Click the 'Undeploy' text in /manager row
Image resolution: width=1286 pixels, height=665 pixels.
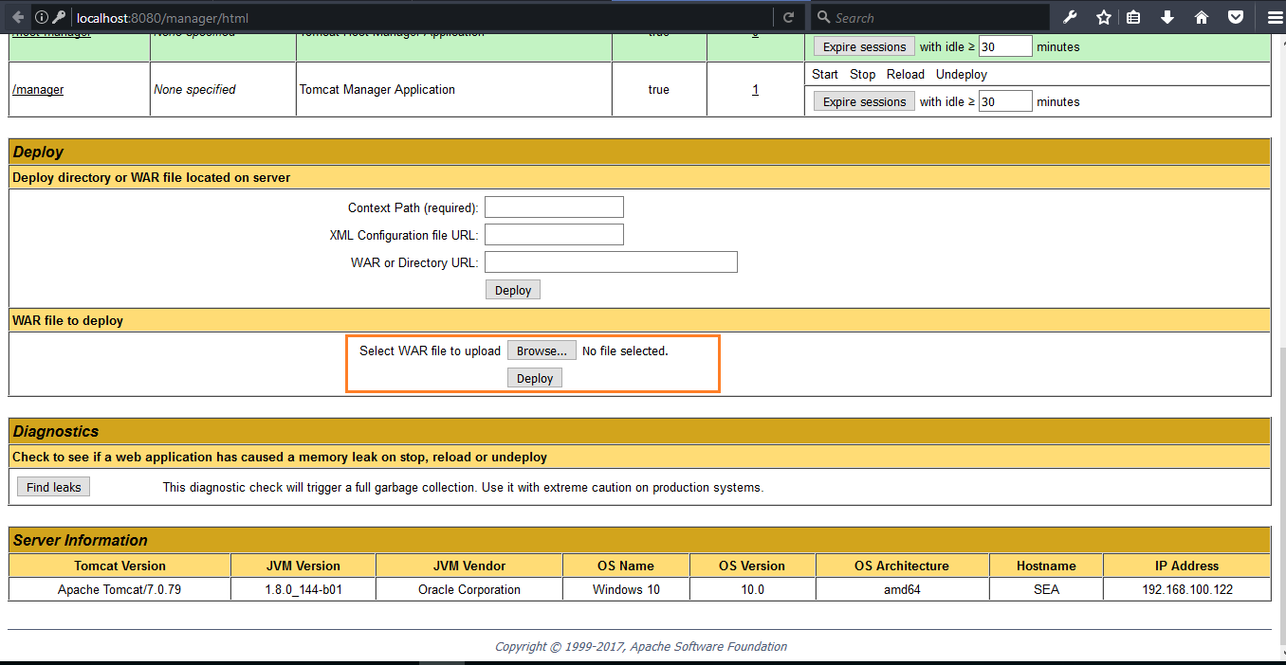click(961, 74)
